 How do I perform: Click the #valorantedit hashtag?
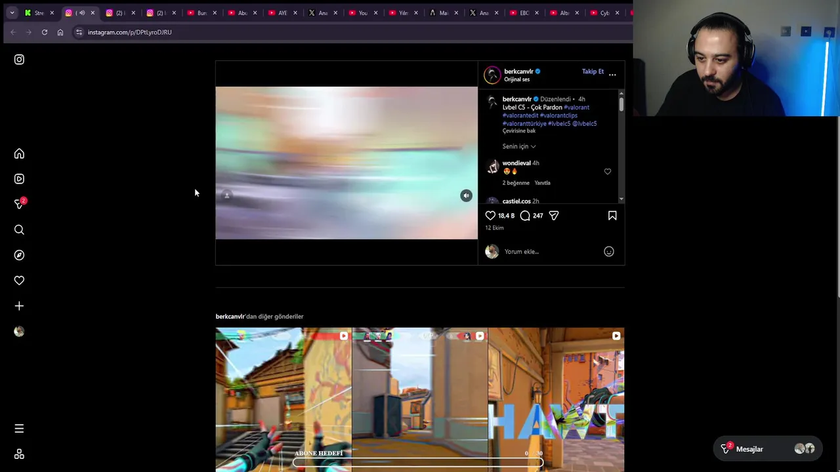pos(520,115)
